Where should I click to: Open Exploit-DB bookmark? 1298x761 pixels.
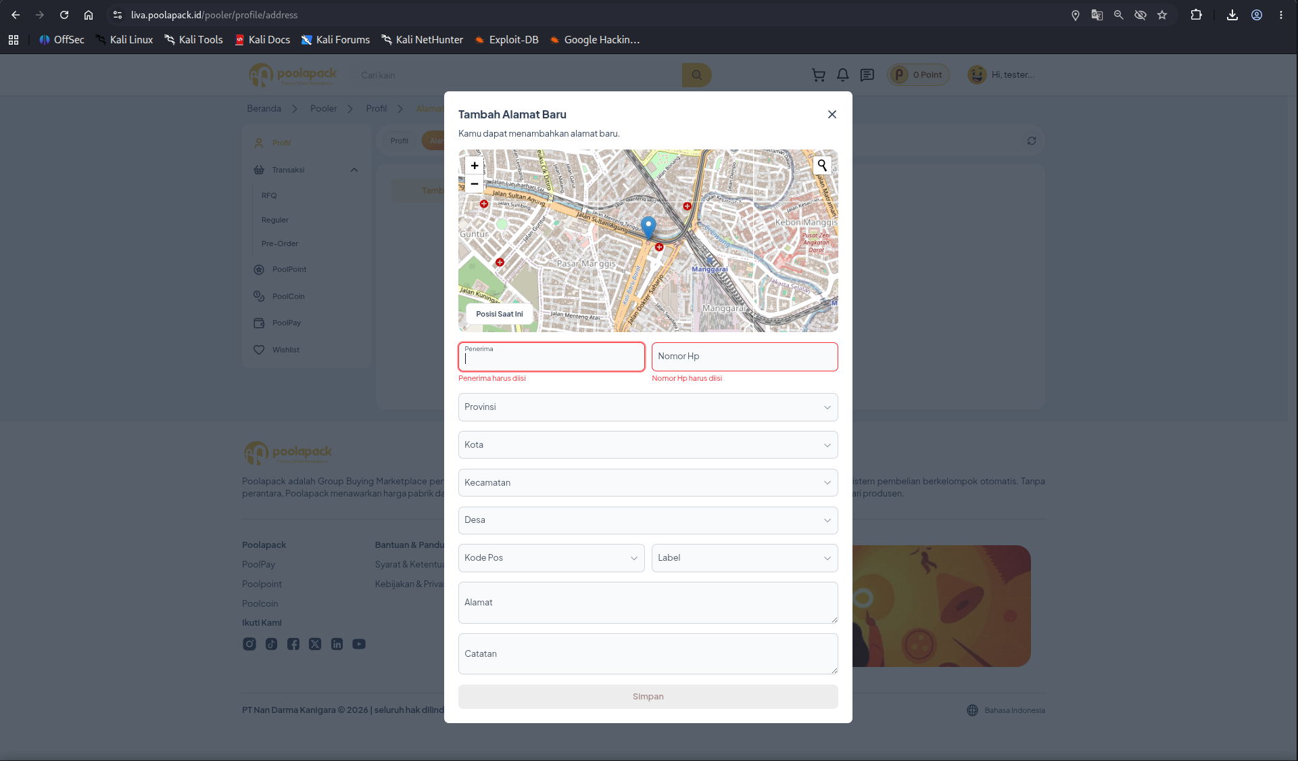tap(506, 40)
